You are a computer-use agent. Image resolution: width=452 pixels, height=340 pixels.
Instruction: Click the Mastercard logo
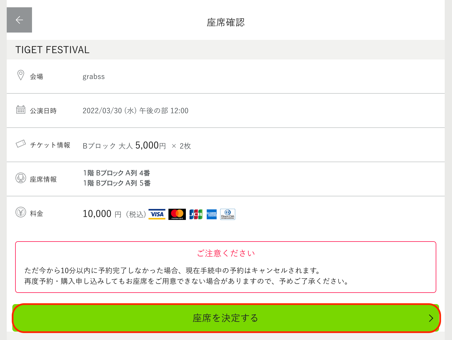[x=177, y=215]
